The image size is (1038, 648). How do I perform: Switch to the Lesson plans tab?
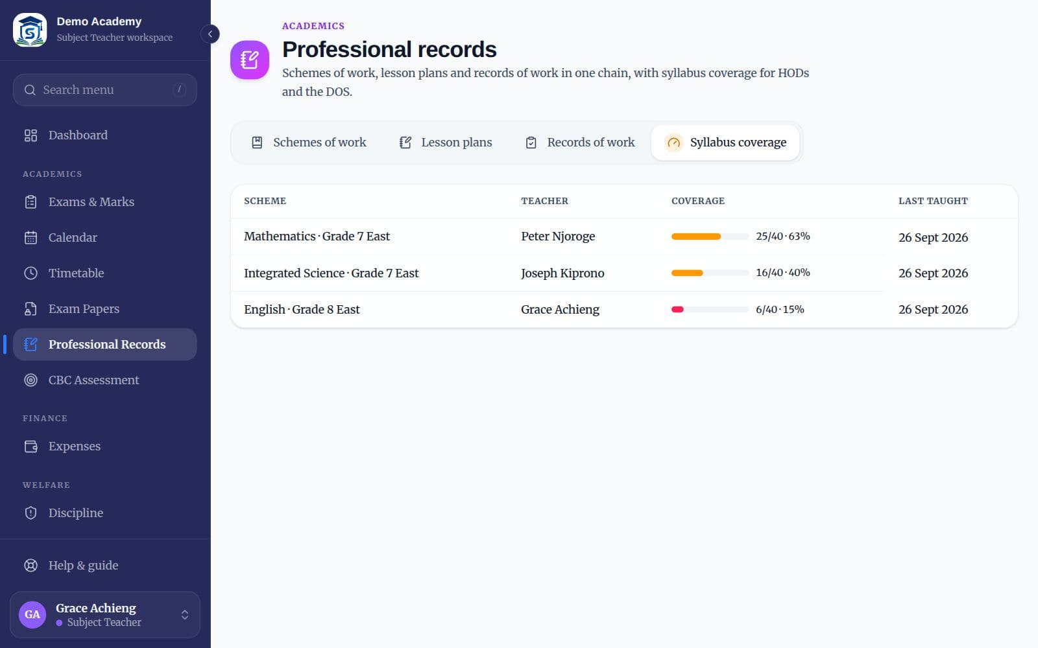446,143
